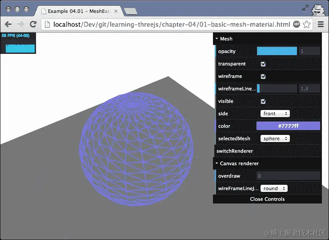Click the FPS stats panel
The image size is (329, 240).
pyautogui.click(x=18, y=43)
